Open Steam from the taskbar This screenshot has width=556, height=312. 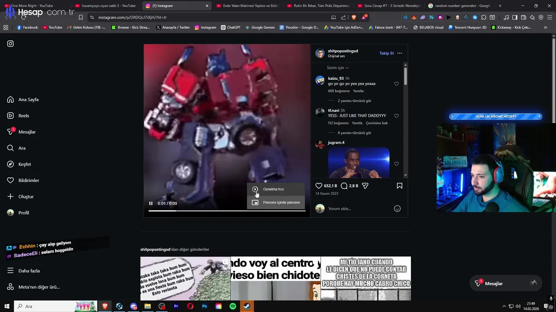(x=247, y=306)
